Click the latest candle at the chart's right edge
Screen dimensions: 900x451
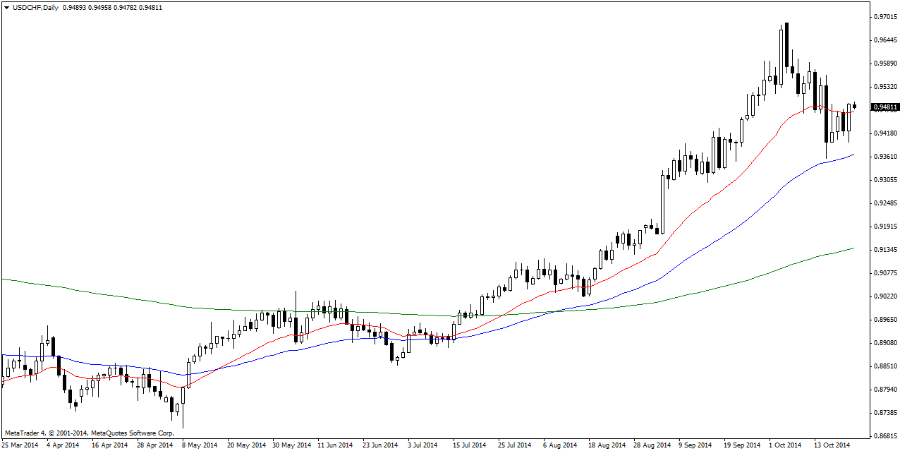(x=854, y=106)
